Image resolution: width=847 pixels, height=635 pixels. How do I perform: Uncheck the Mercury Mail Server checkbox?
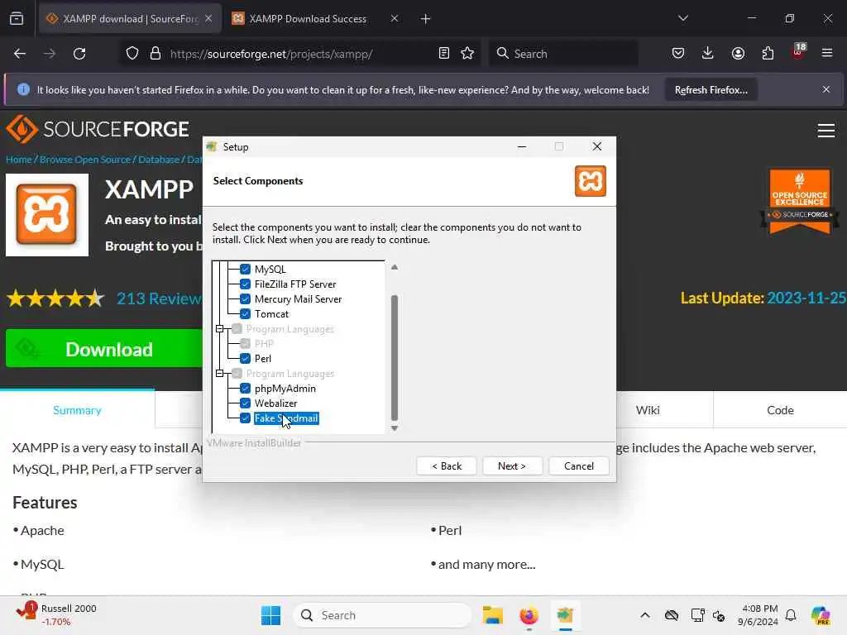point(245,298)
